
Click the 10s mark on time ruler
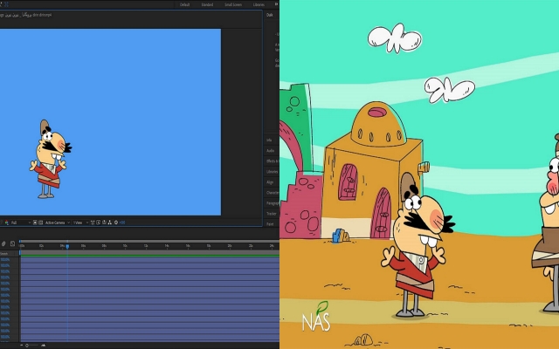125,246
